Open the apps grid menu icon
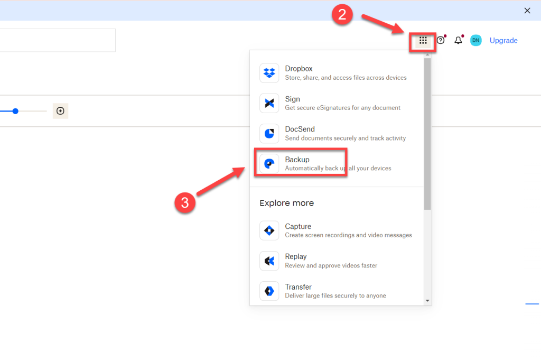The height and width of the screenshot is (361, 541). click(423, 41)
